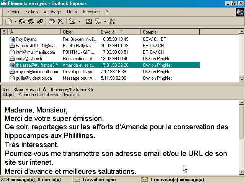The width and height of the screenshot is (245, 183).
Task: Sort by the Objet column header
Action: [79, 32]
